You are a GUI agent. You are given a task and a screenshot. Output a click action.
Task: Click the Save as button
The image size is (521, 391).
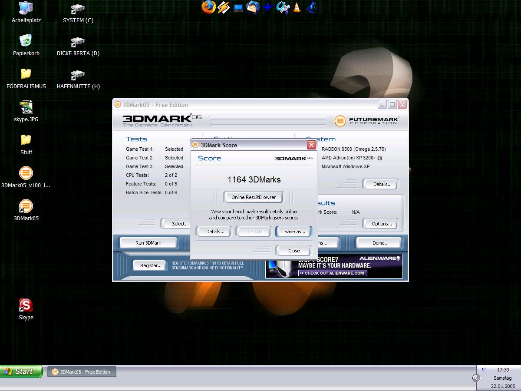[294, 232]
